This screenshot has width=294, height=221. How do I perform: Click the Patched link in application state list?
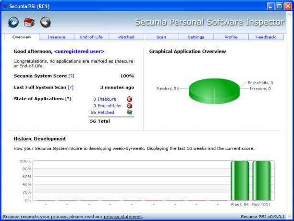click(x=106, y=112)
